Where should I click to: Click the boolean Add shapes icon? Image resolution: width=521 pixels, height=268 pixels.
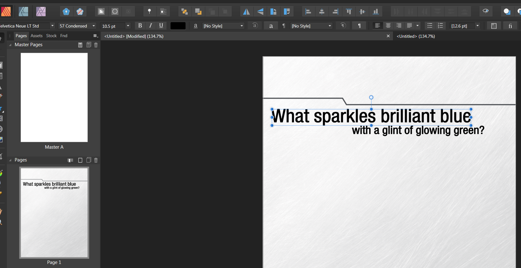click(507, 12)
